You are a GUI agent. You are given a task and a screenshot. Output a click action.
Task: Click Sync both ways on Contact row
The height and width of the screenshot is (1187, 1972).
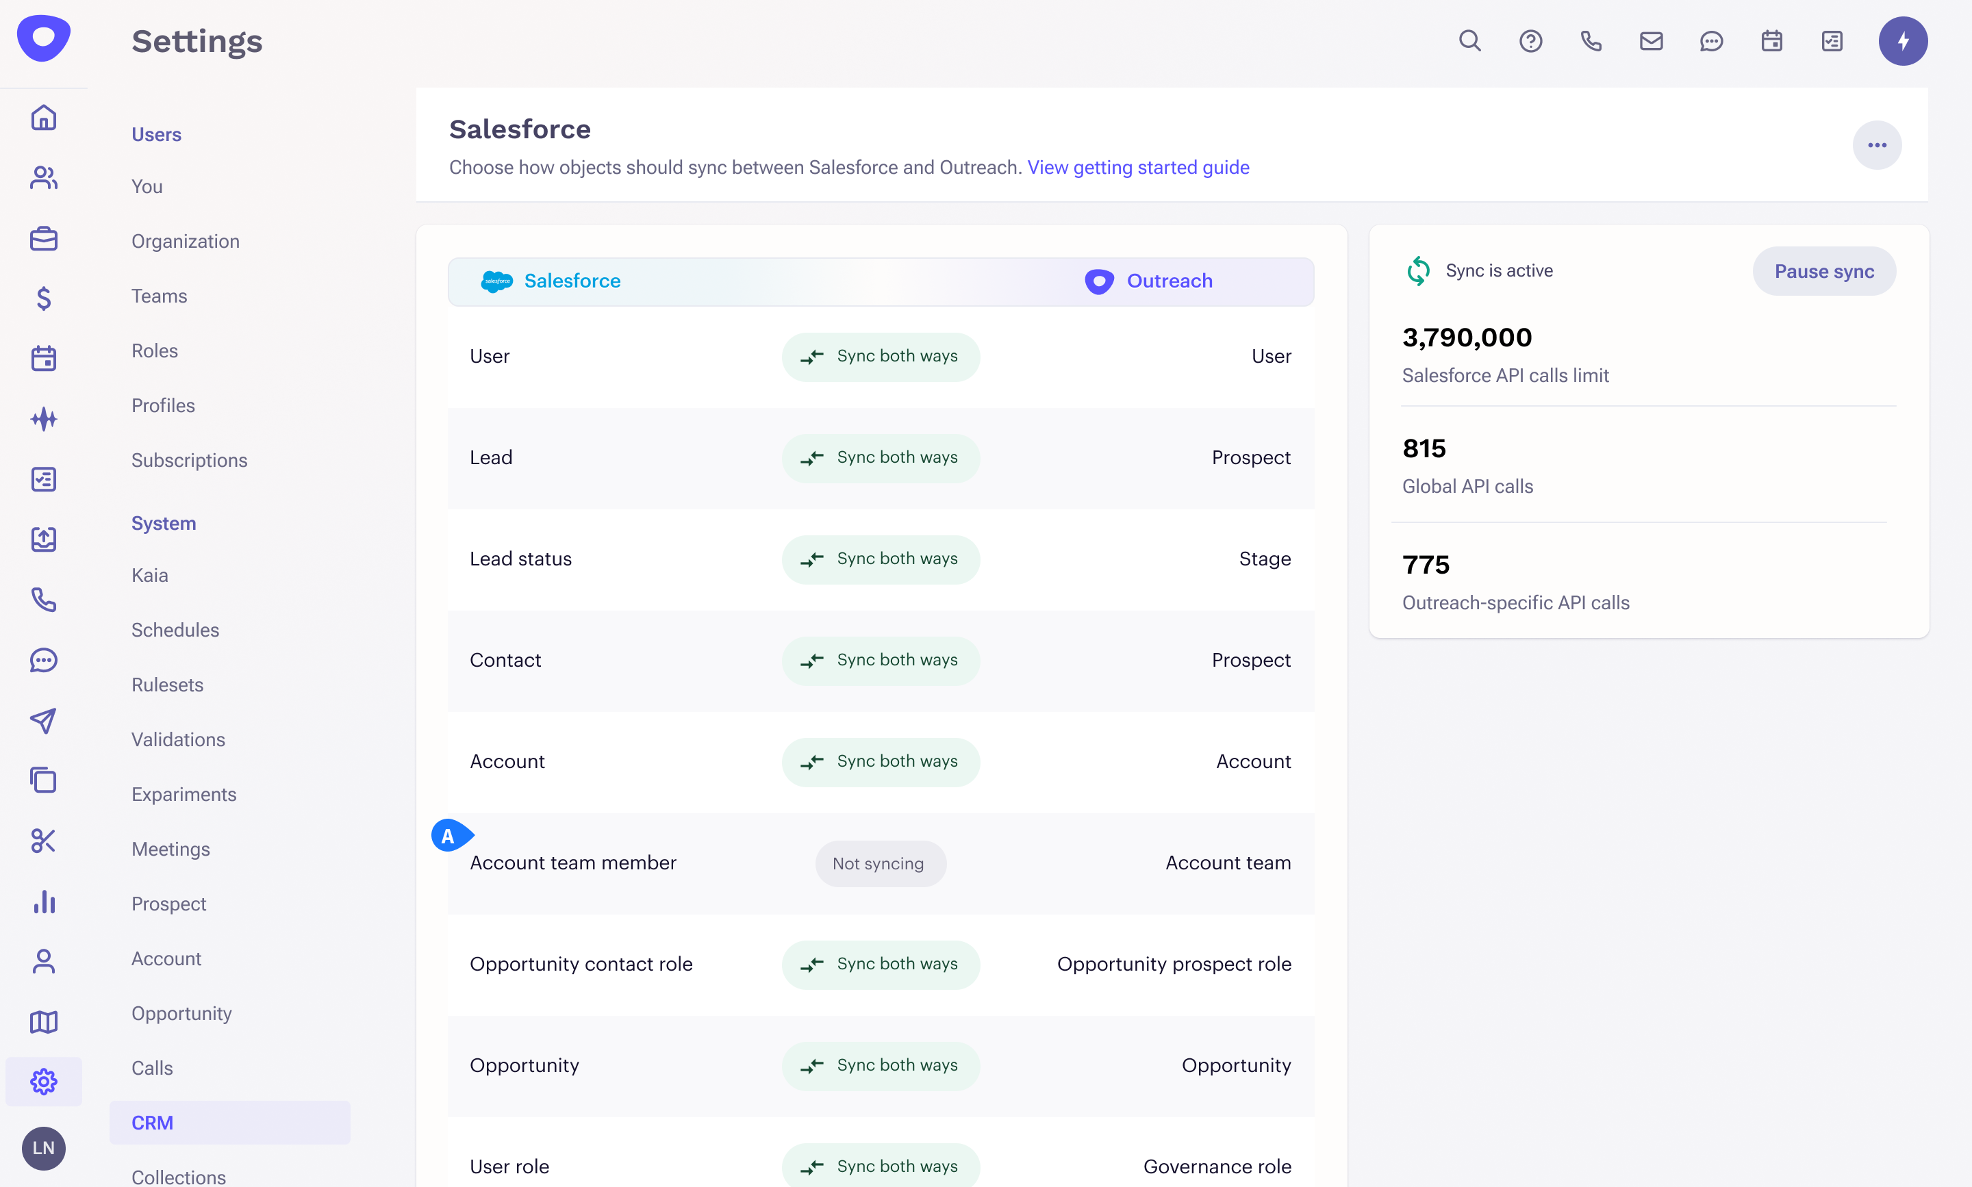tap(880, 661)
